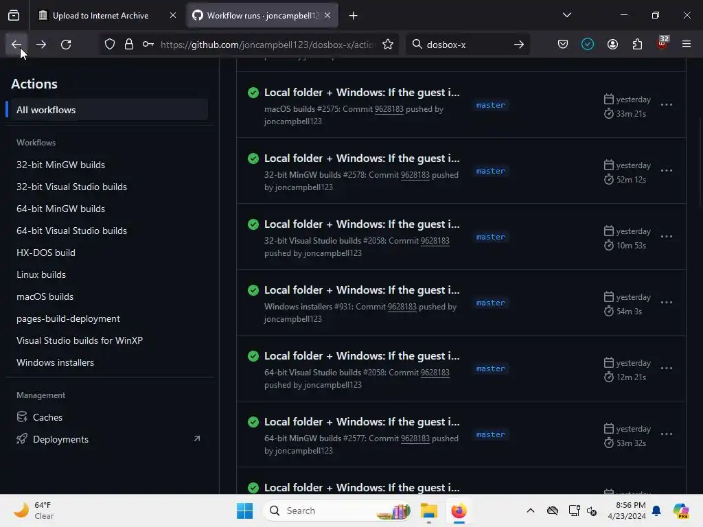Open the options menu for 32-bit MinGW builds #2578
Image resolution: width=703 pixels, height=527 pixels.
[x=666, y=171]
